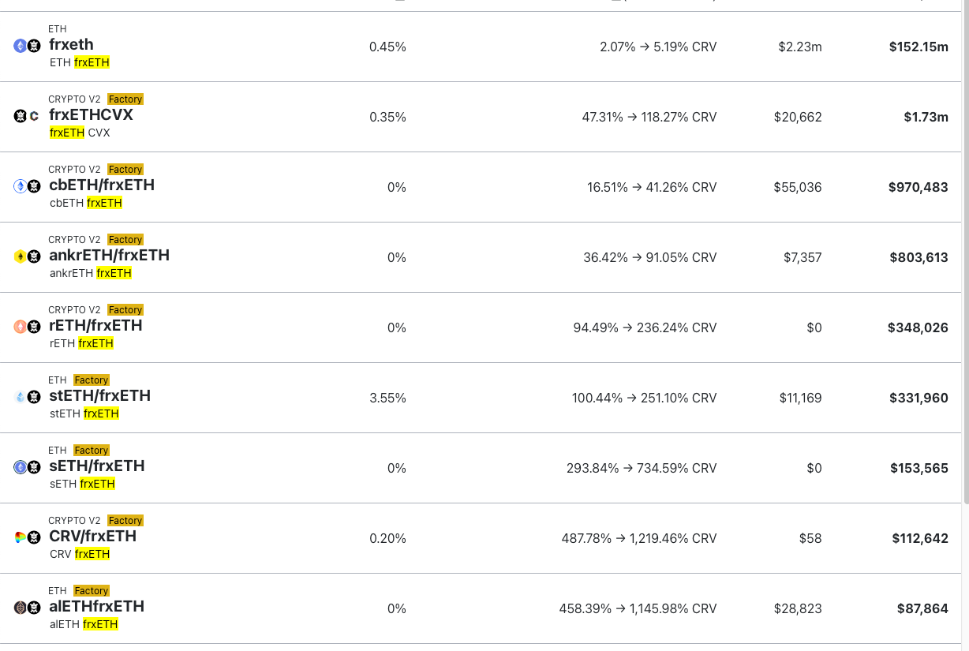Click the cbETH/frxETH pool token icons

(x=27, y=186)
